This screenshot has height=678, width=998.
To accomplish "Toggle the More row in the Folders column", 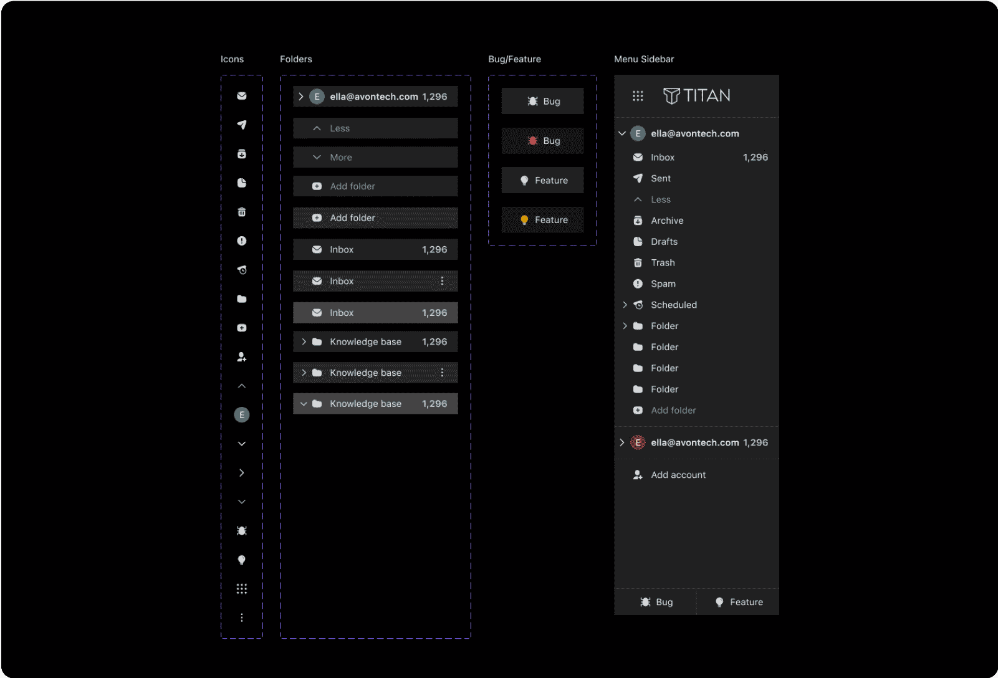I will coord(375,157).
